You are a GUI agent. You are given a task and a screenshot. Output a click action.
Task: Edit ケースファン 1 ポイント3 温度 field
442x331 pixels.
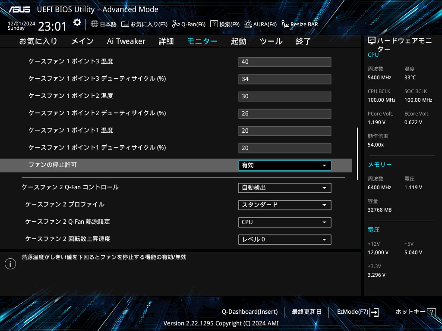[x=285, y=62]
